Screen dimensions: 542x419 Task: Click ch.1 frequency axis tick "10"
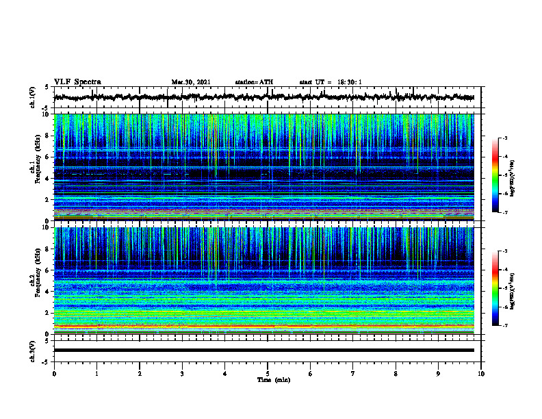coord(47,114)
